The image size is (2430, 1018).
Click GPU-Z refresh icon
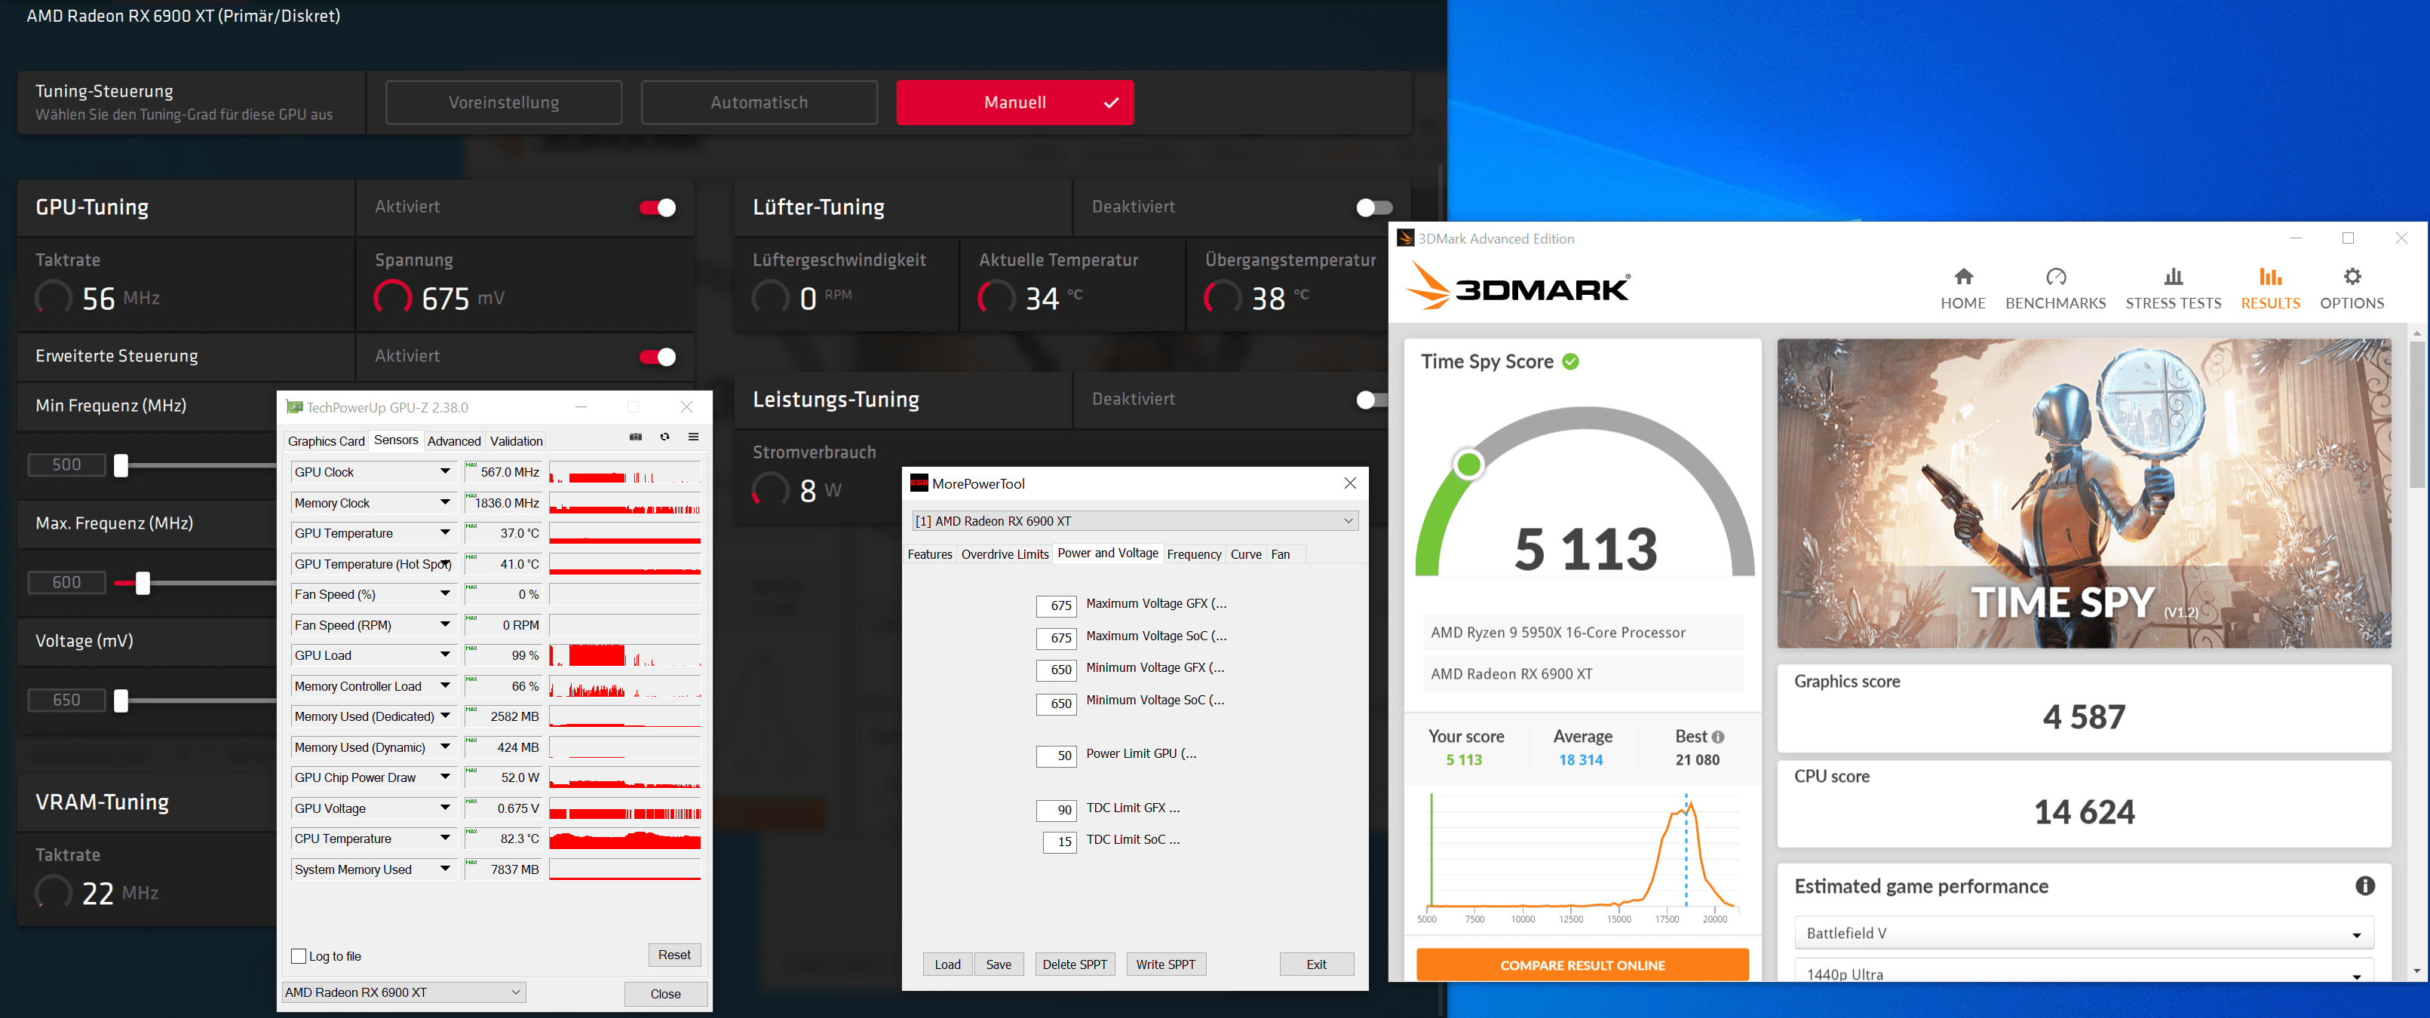(665, 437)
